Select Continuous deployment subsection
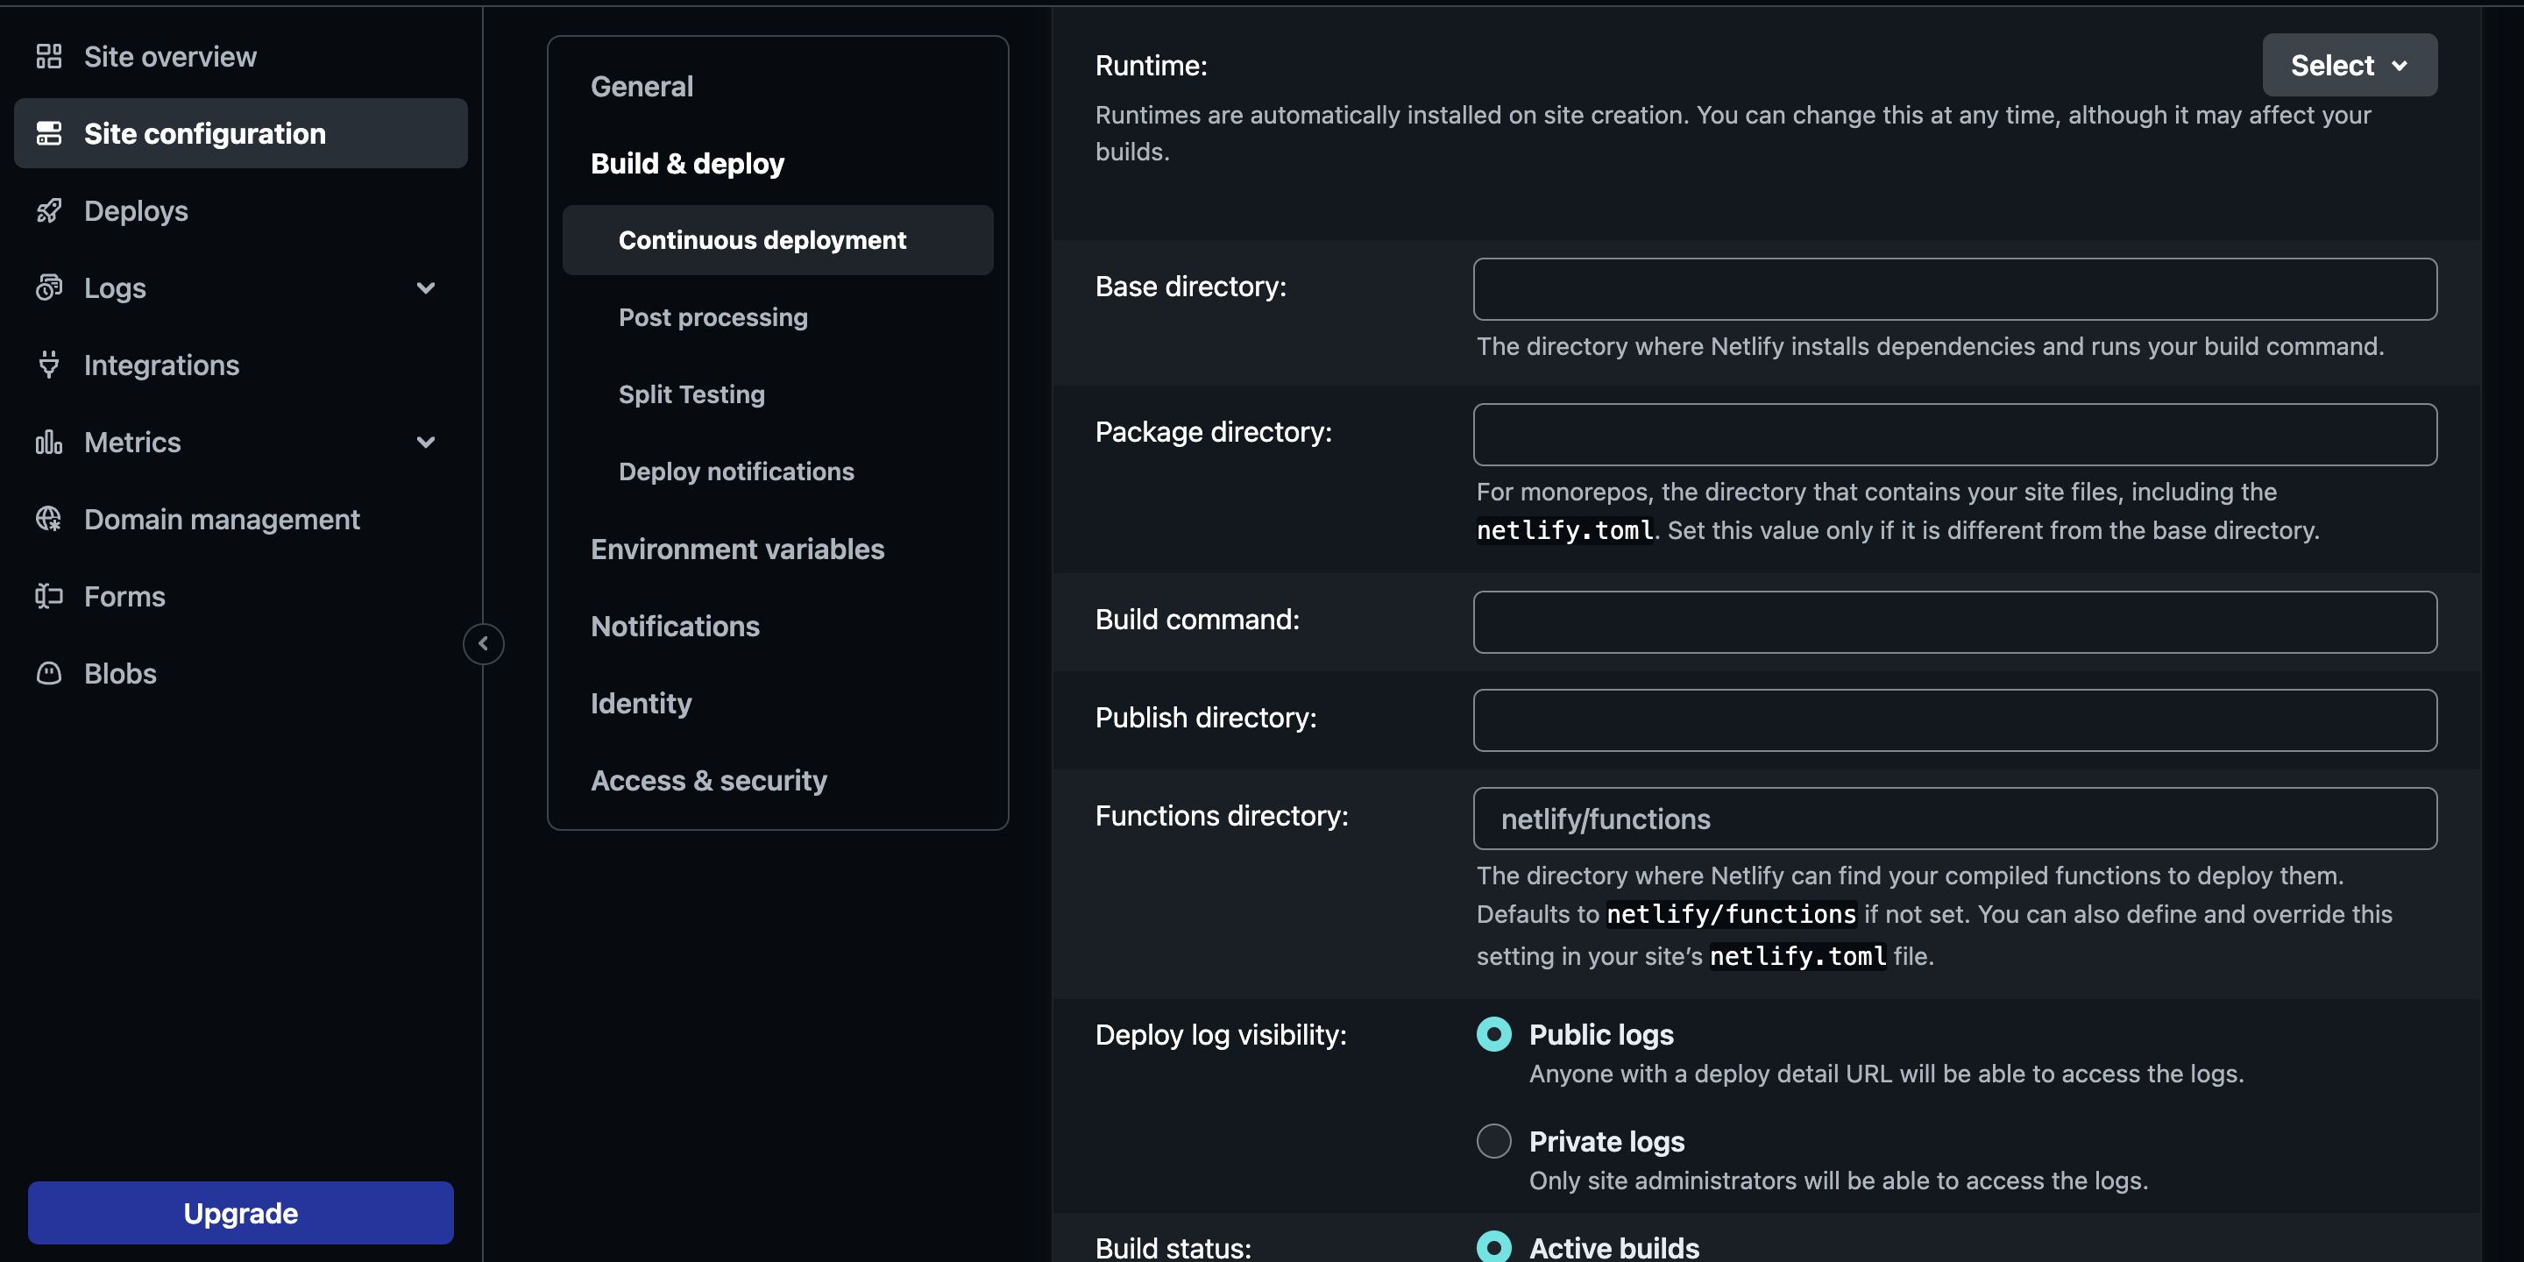 point(778,240)
